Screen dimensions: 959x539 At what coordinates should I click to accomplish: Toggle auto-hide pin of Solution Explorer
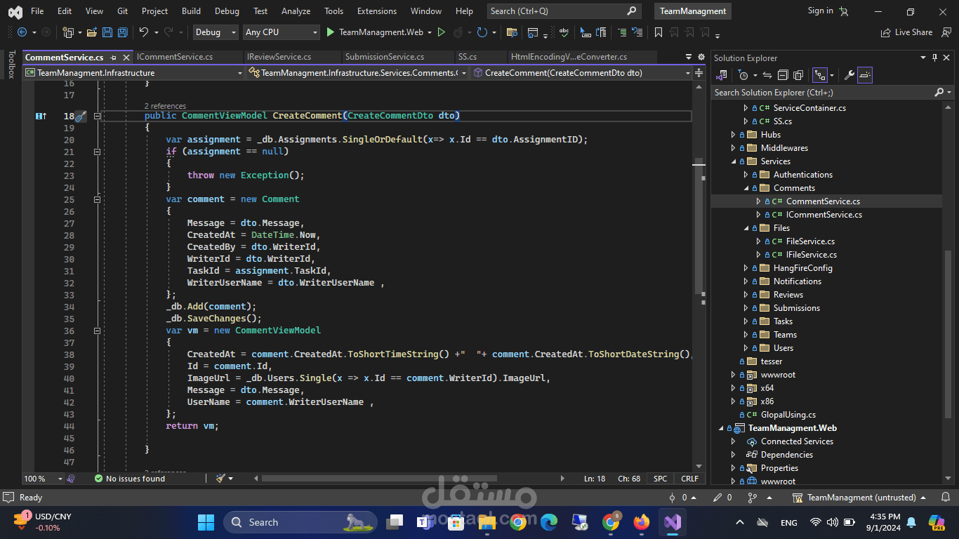(x=934, y=58)
